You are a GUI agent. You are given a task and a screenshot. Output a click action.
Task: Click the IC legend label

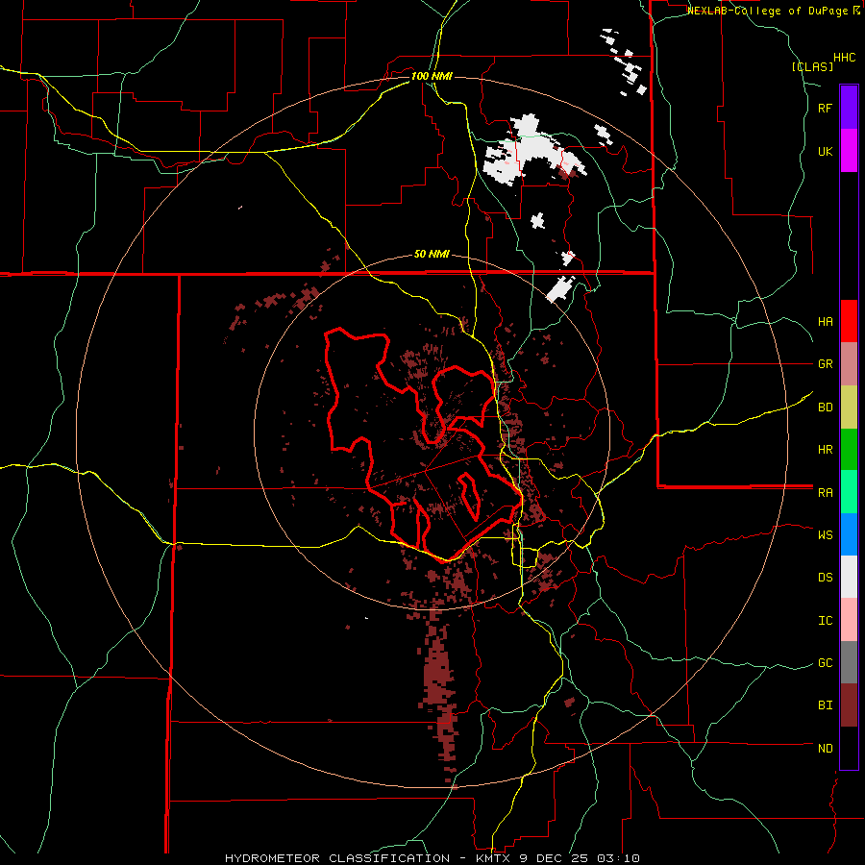pos(825,621)
